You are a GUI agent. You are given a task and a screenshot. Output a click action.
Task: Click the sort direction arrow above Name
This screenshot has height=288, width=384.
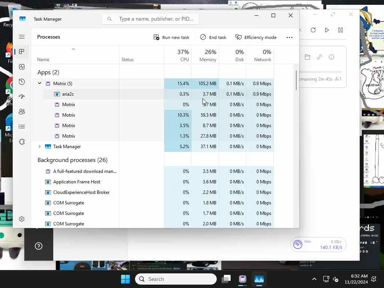pos(73,49)
